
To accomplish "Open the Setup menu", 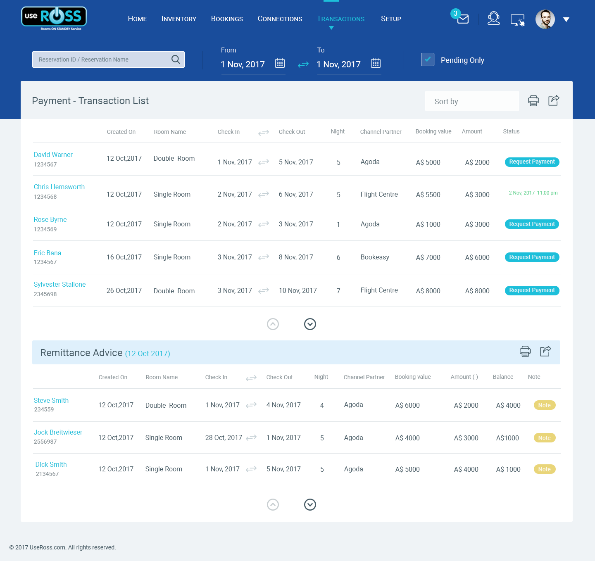I will (x=391, y=19).
